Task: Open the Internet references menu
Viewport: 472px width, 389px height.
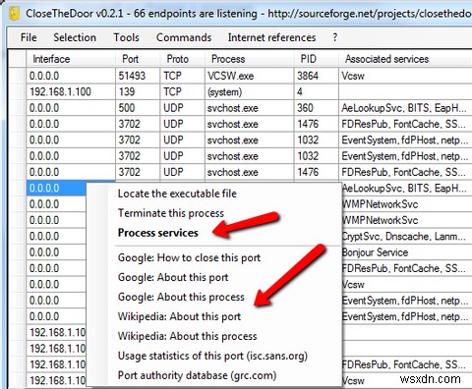Action: [x=271, y=37]
